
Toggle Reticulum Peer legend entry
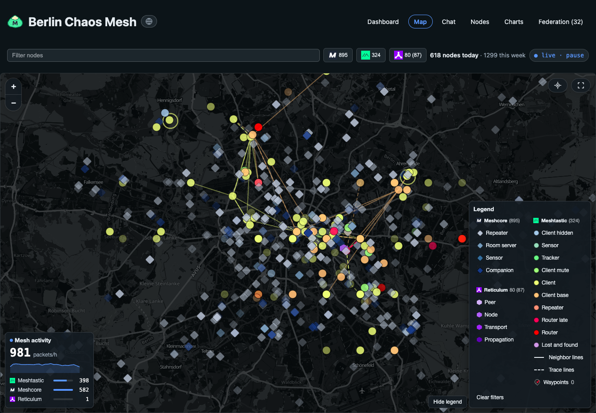pos(486,302)
